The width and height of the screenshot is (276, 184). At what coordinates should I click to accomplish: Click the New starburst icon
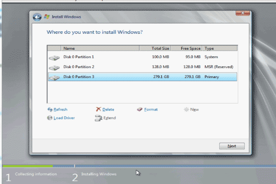[186, 109]
